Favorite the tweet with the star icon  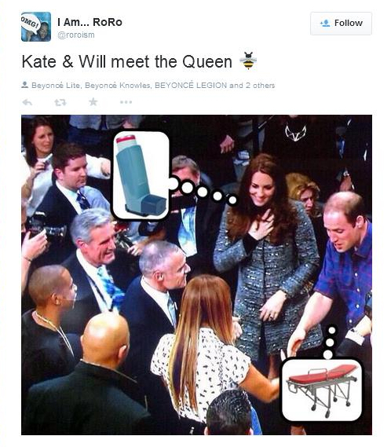(x=93, y=102)
